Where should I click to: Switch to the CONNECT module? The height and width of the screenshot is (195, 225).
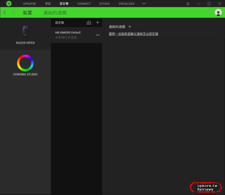[x=84, y=4]
